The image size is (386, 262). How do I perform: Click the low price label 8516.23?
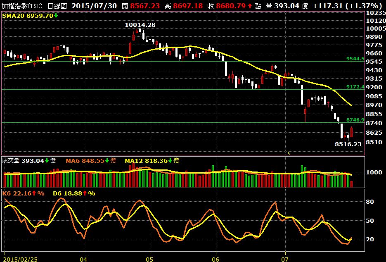click(348, 144)
